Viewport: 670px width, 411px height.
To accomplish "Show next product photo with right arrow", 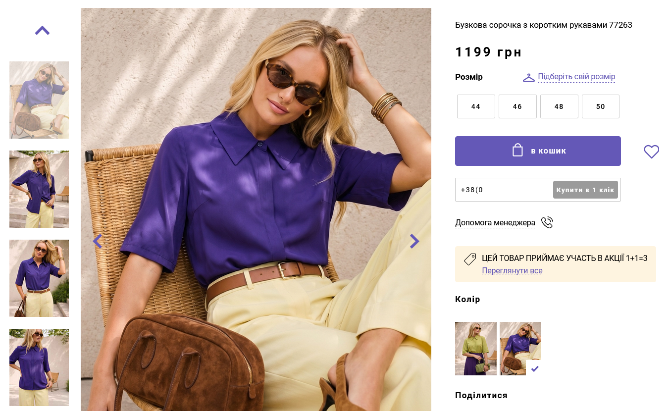I will pyautogui.click(x=414, y=241).
